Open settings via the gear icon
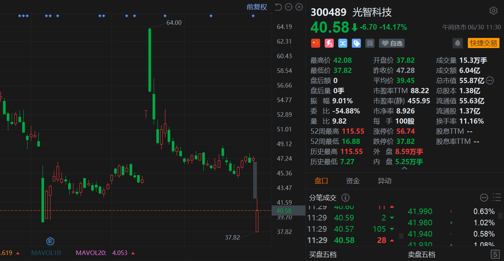Image resolution: width=504 pixels, height=261 pixels. tap(493, 11)
